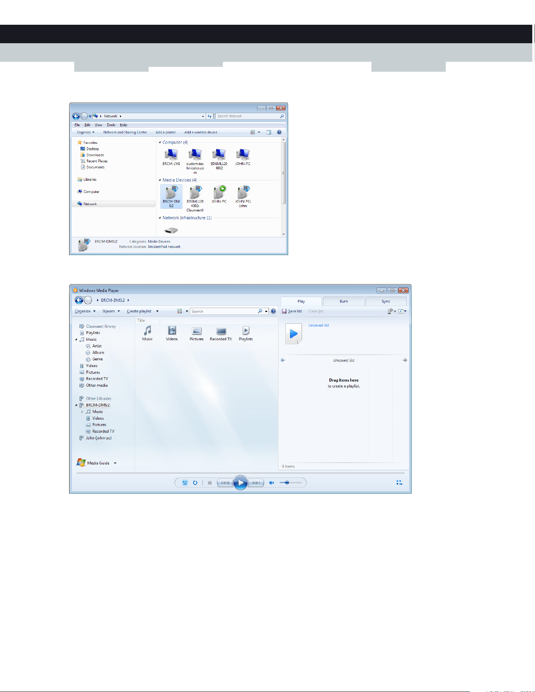Viewport: 535px width, 692px height.
Task: Open Recorded TV category in Media Player
Action: (x=221, y=333)
